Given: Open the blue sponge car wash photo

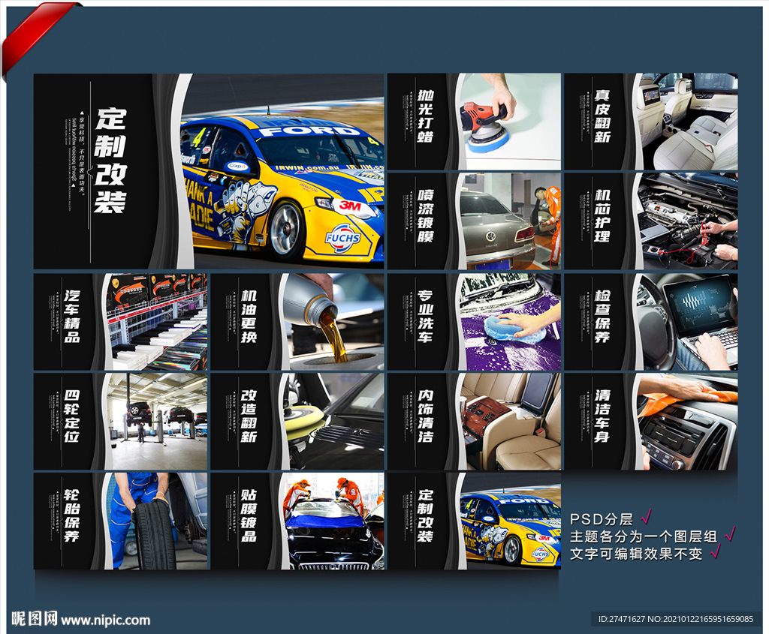Looking at the screenshot, I should click(510, 322).
